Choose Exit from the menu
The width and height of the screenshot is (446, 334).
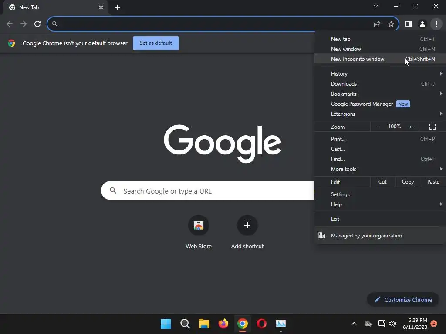pyautogui.click(x=380, y=219)
